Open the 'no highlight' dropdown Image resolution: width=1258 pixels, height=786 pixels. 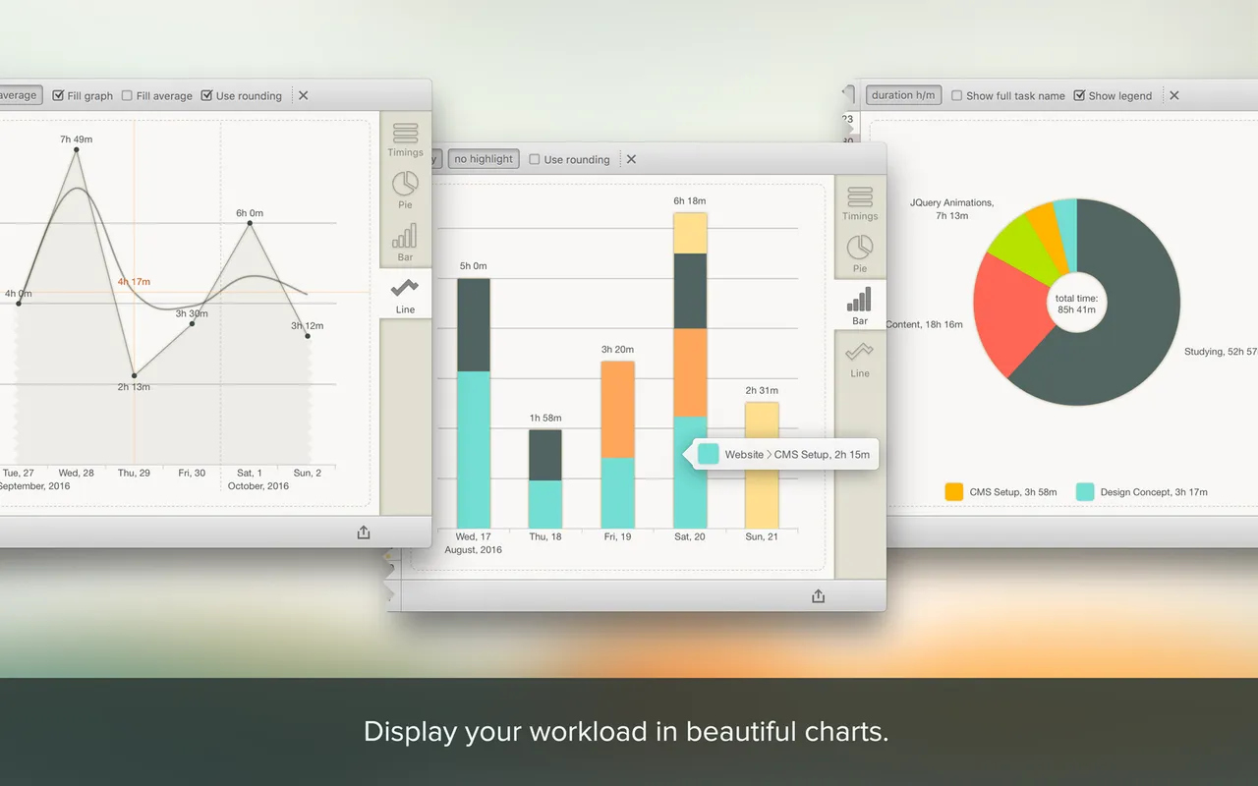click(484, 159)
